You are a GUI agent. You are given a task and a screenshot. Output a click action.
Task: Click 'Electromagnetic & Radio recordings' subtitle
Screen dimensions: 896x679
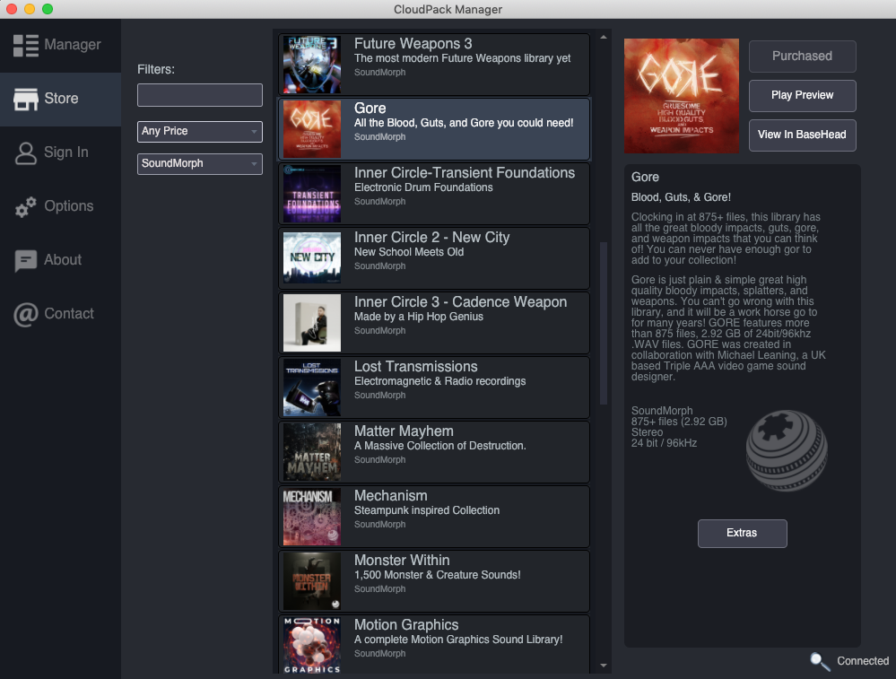coord(440,381)
